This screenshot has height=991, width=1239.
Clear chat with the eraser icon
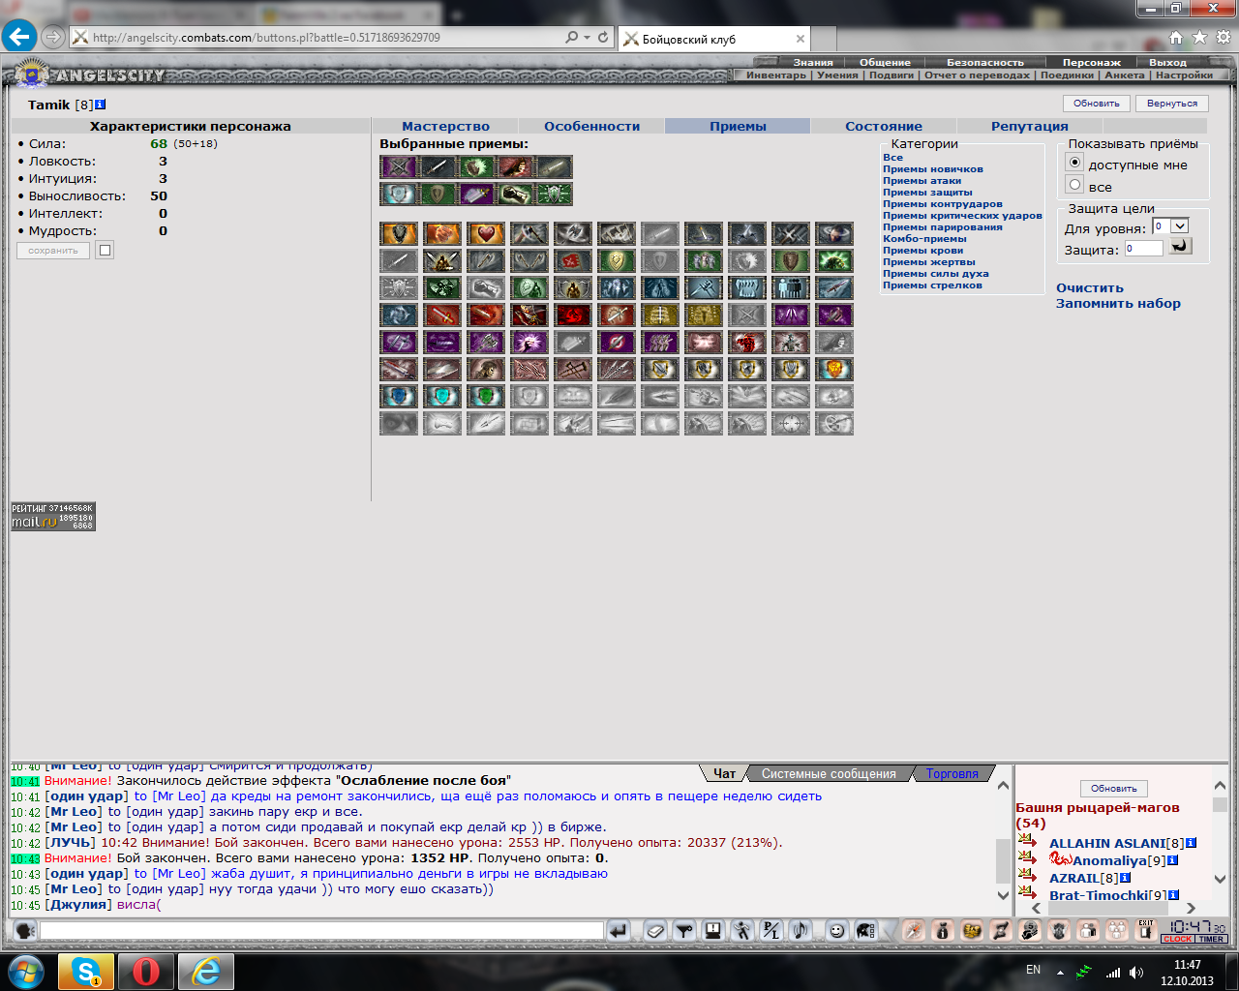[x=655, y=931]
